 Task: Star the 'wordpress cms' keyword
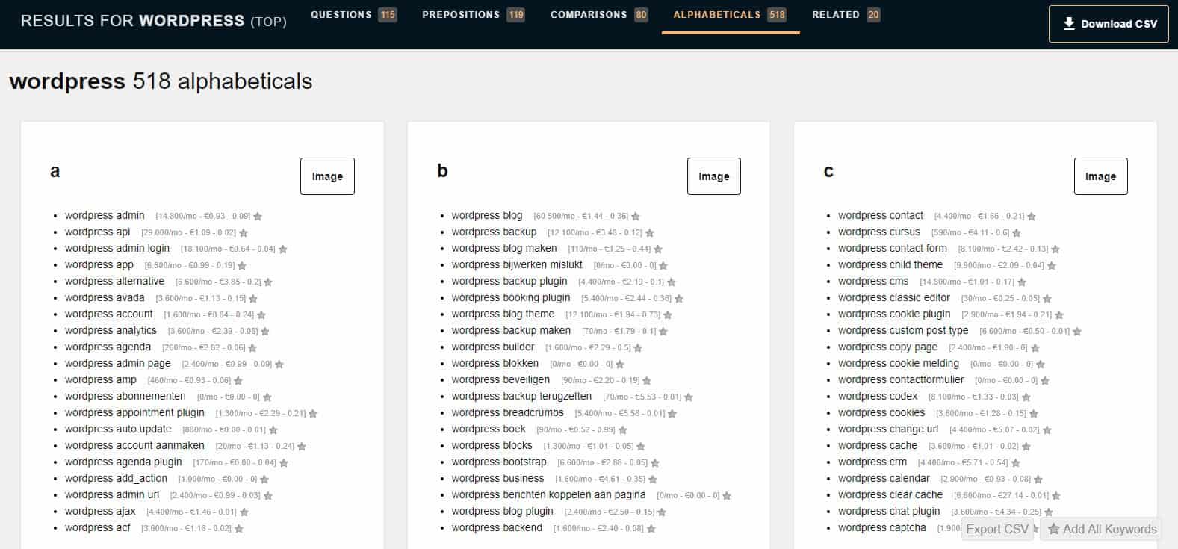pos(1022,282)
